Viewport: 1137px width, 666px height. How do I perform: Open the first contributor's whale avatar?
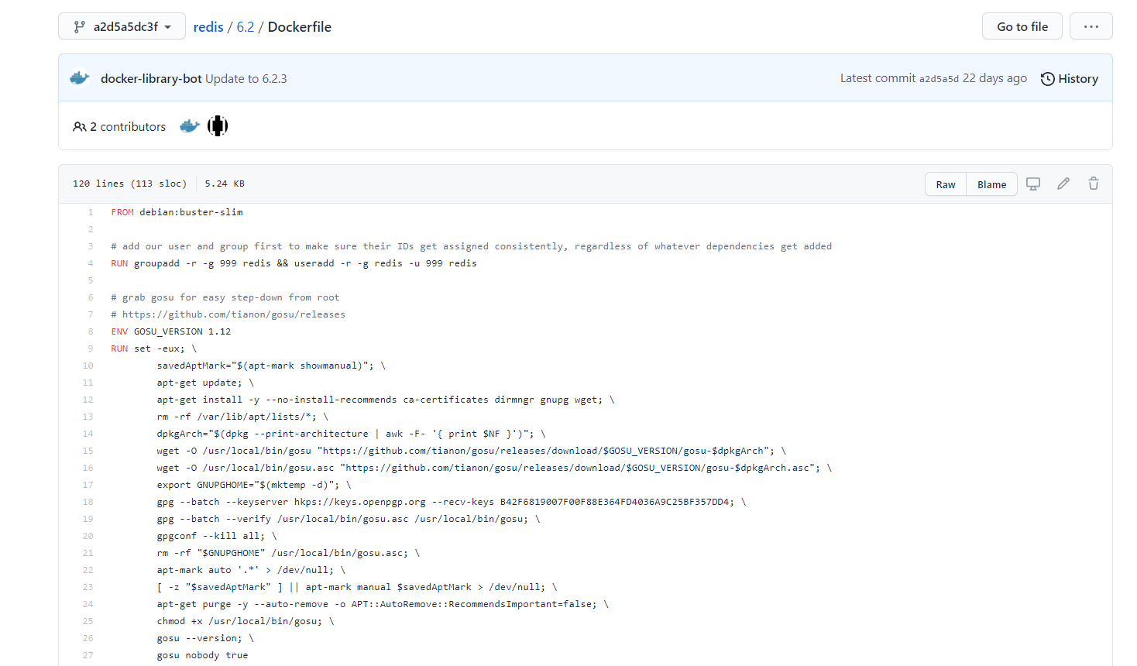click(x=190, y=126)
